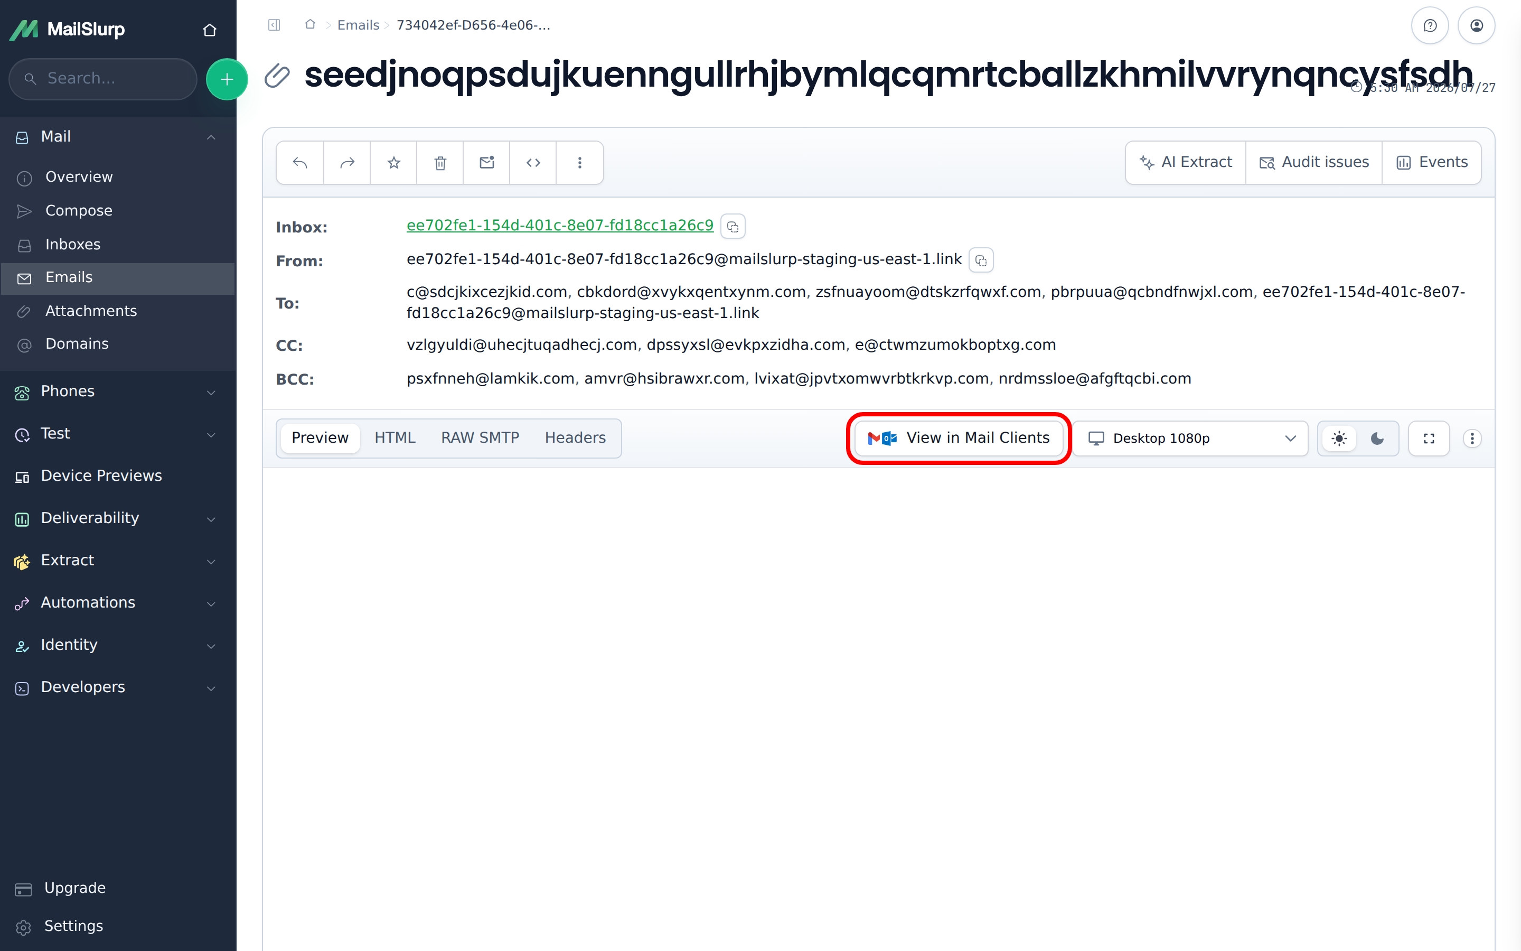Open the Desktop 1080p device dropdown
The image size is (1521, 951).
click(1190, 439)
